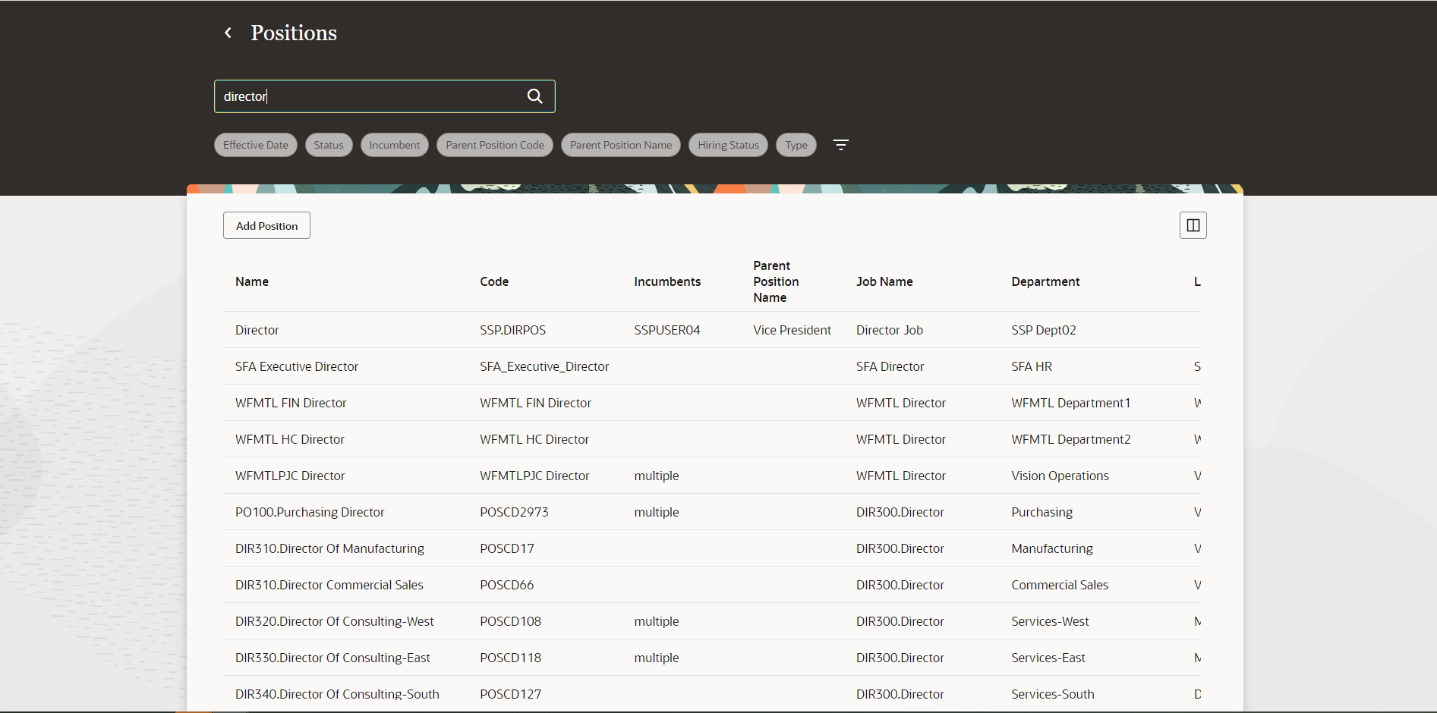Click the Services-West department cell
Screen dimensions: 1437x713
pos(1050,621)
